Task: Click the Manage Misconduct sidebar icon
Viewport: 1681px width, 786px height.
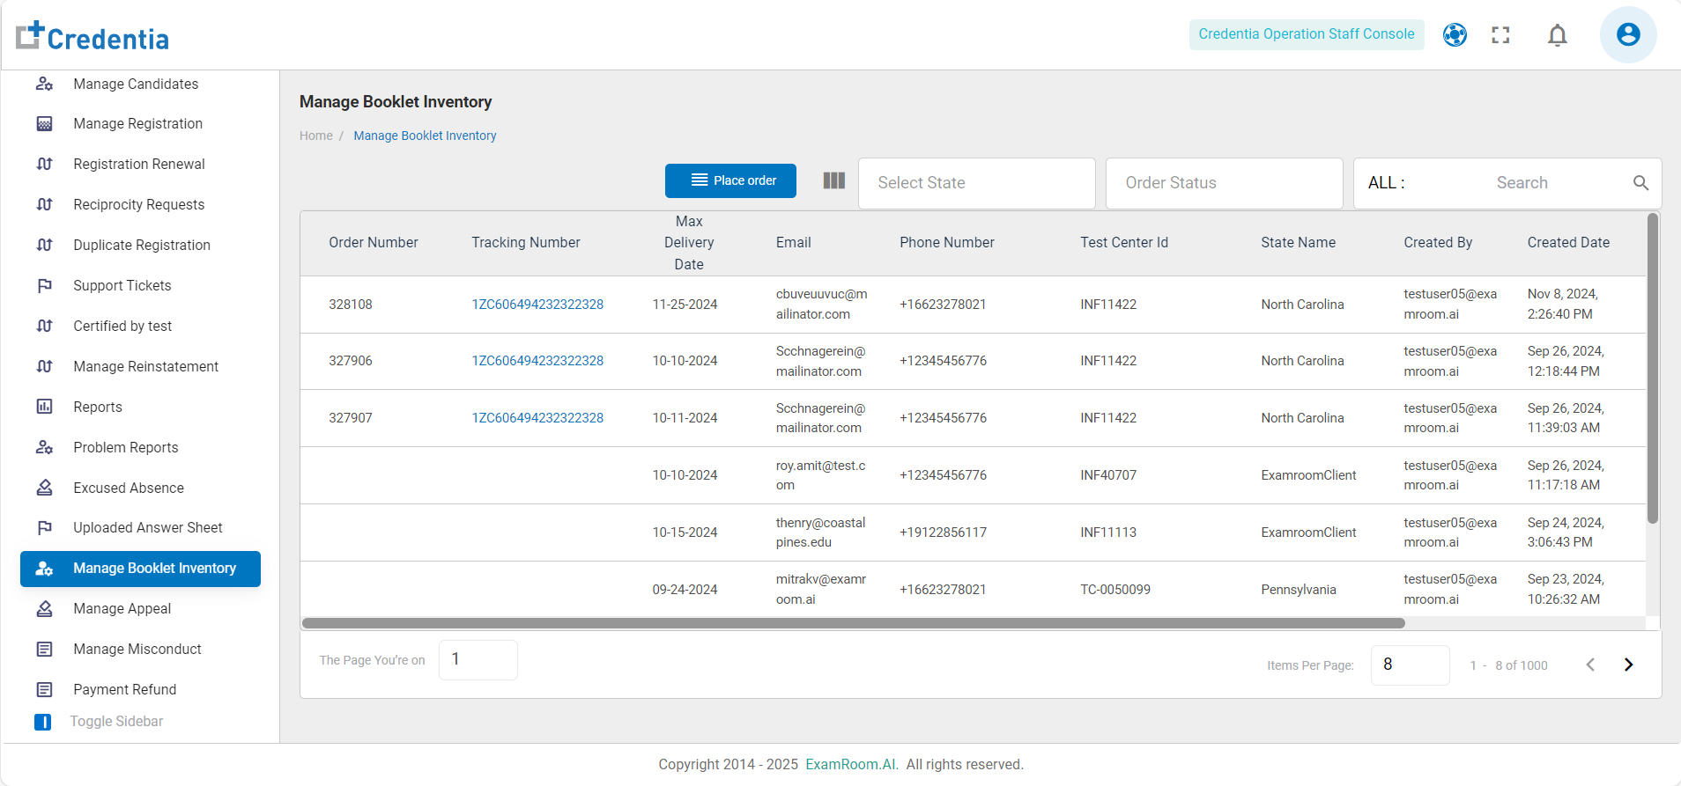Action: pyautogui.click(x=44, y=650)
